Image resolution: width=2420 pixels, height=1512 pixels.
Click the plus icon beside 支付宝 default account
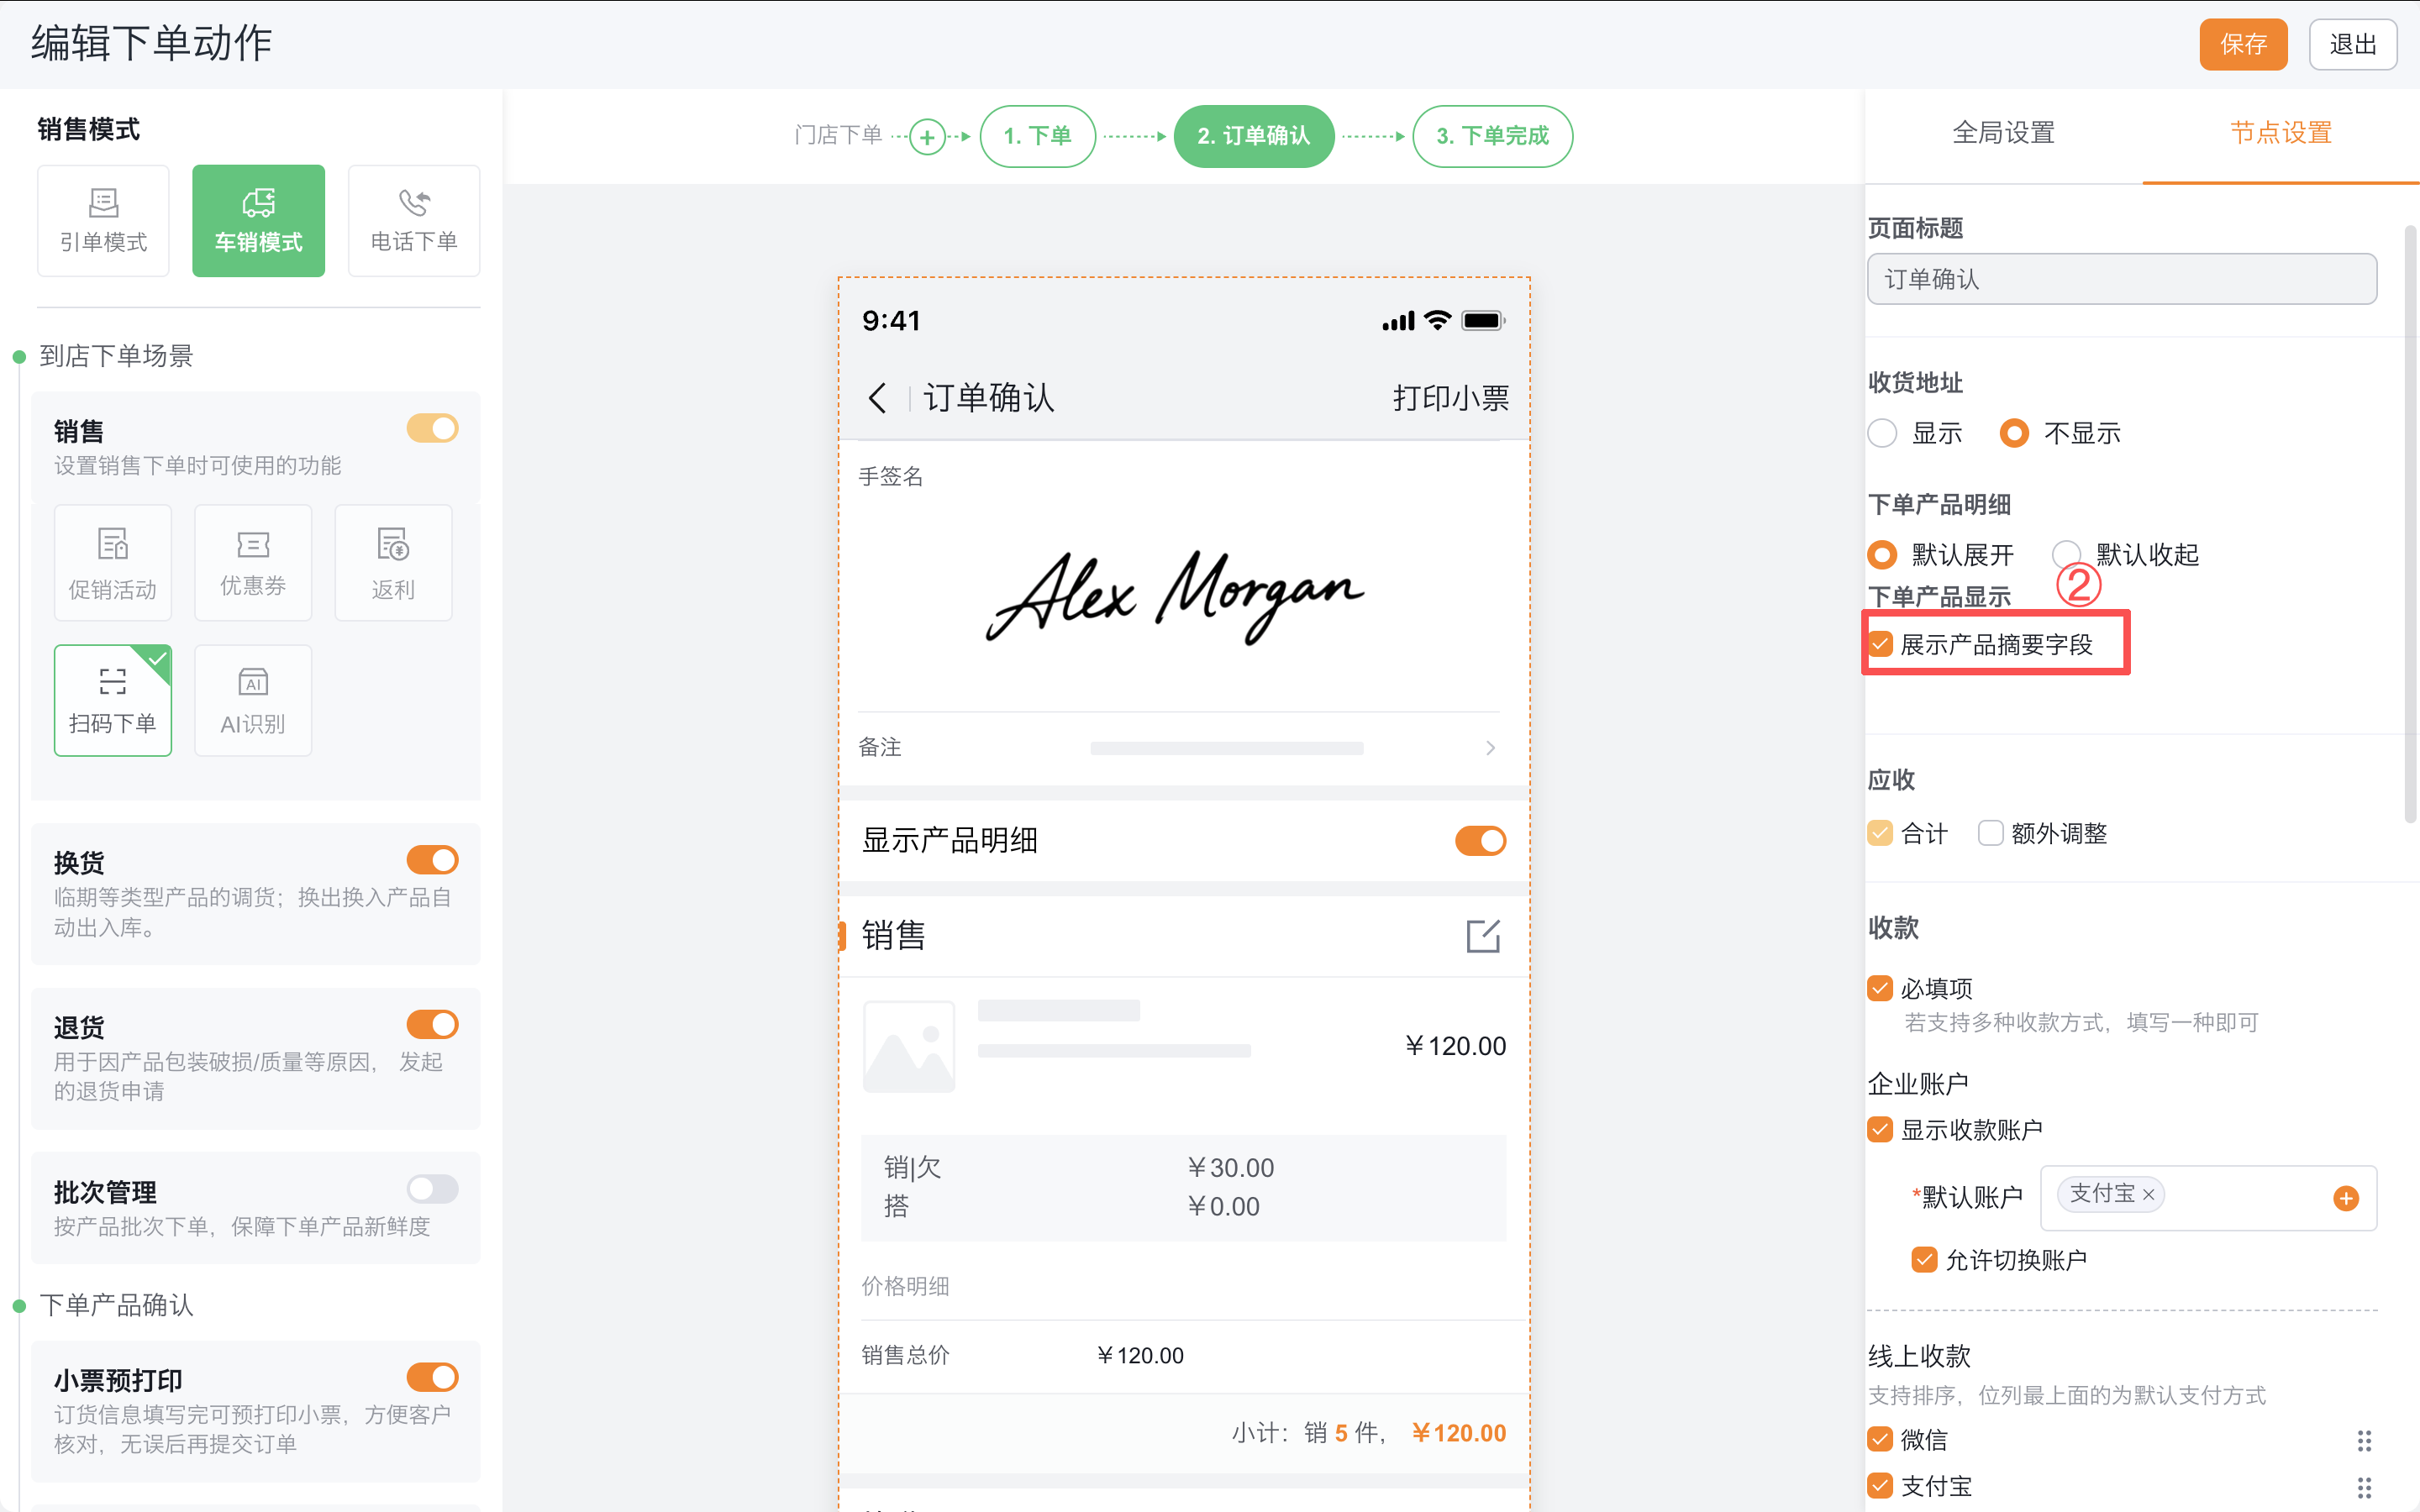pyautogui.click(x=2346, y=1198)
